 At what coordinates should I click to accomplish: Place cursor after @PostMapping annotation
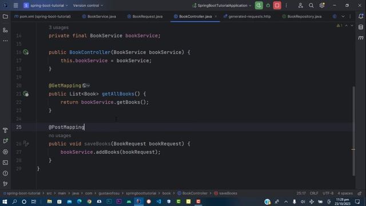tap(85, 127)
